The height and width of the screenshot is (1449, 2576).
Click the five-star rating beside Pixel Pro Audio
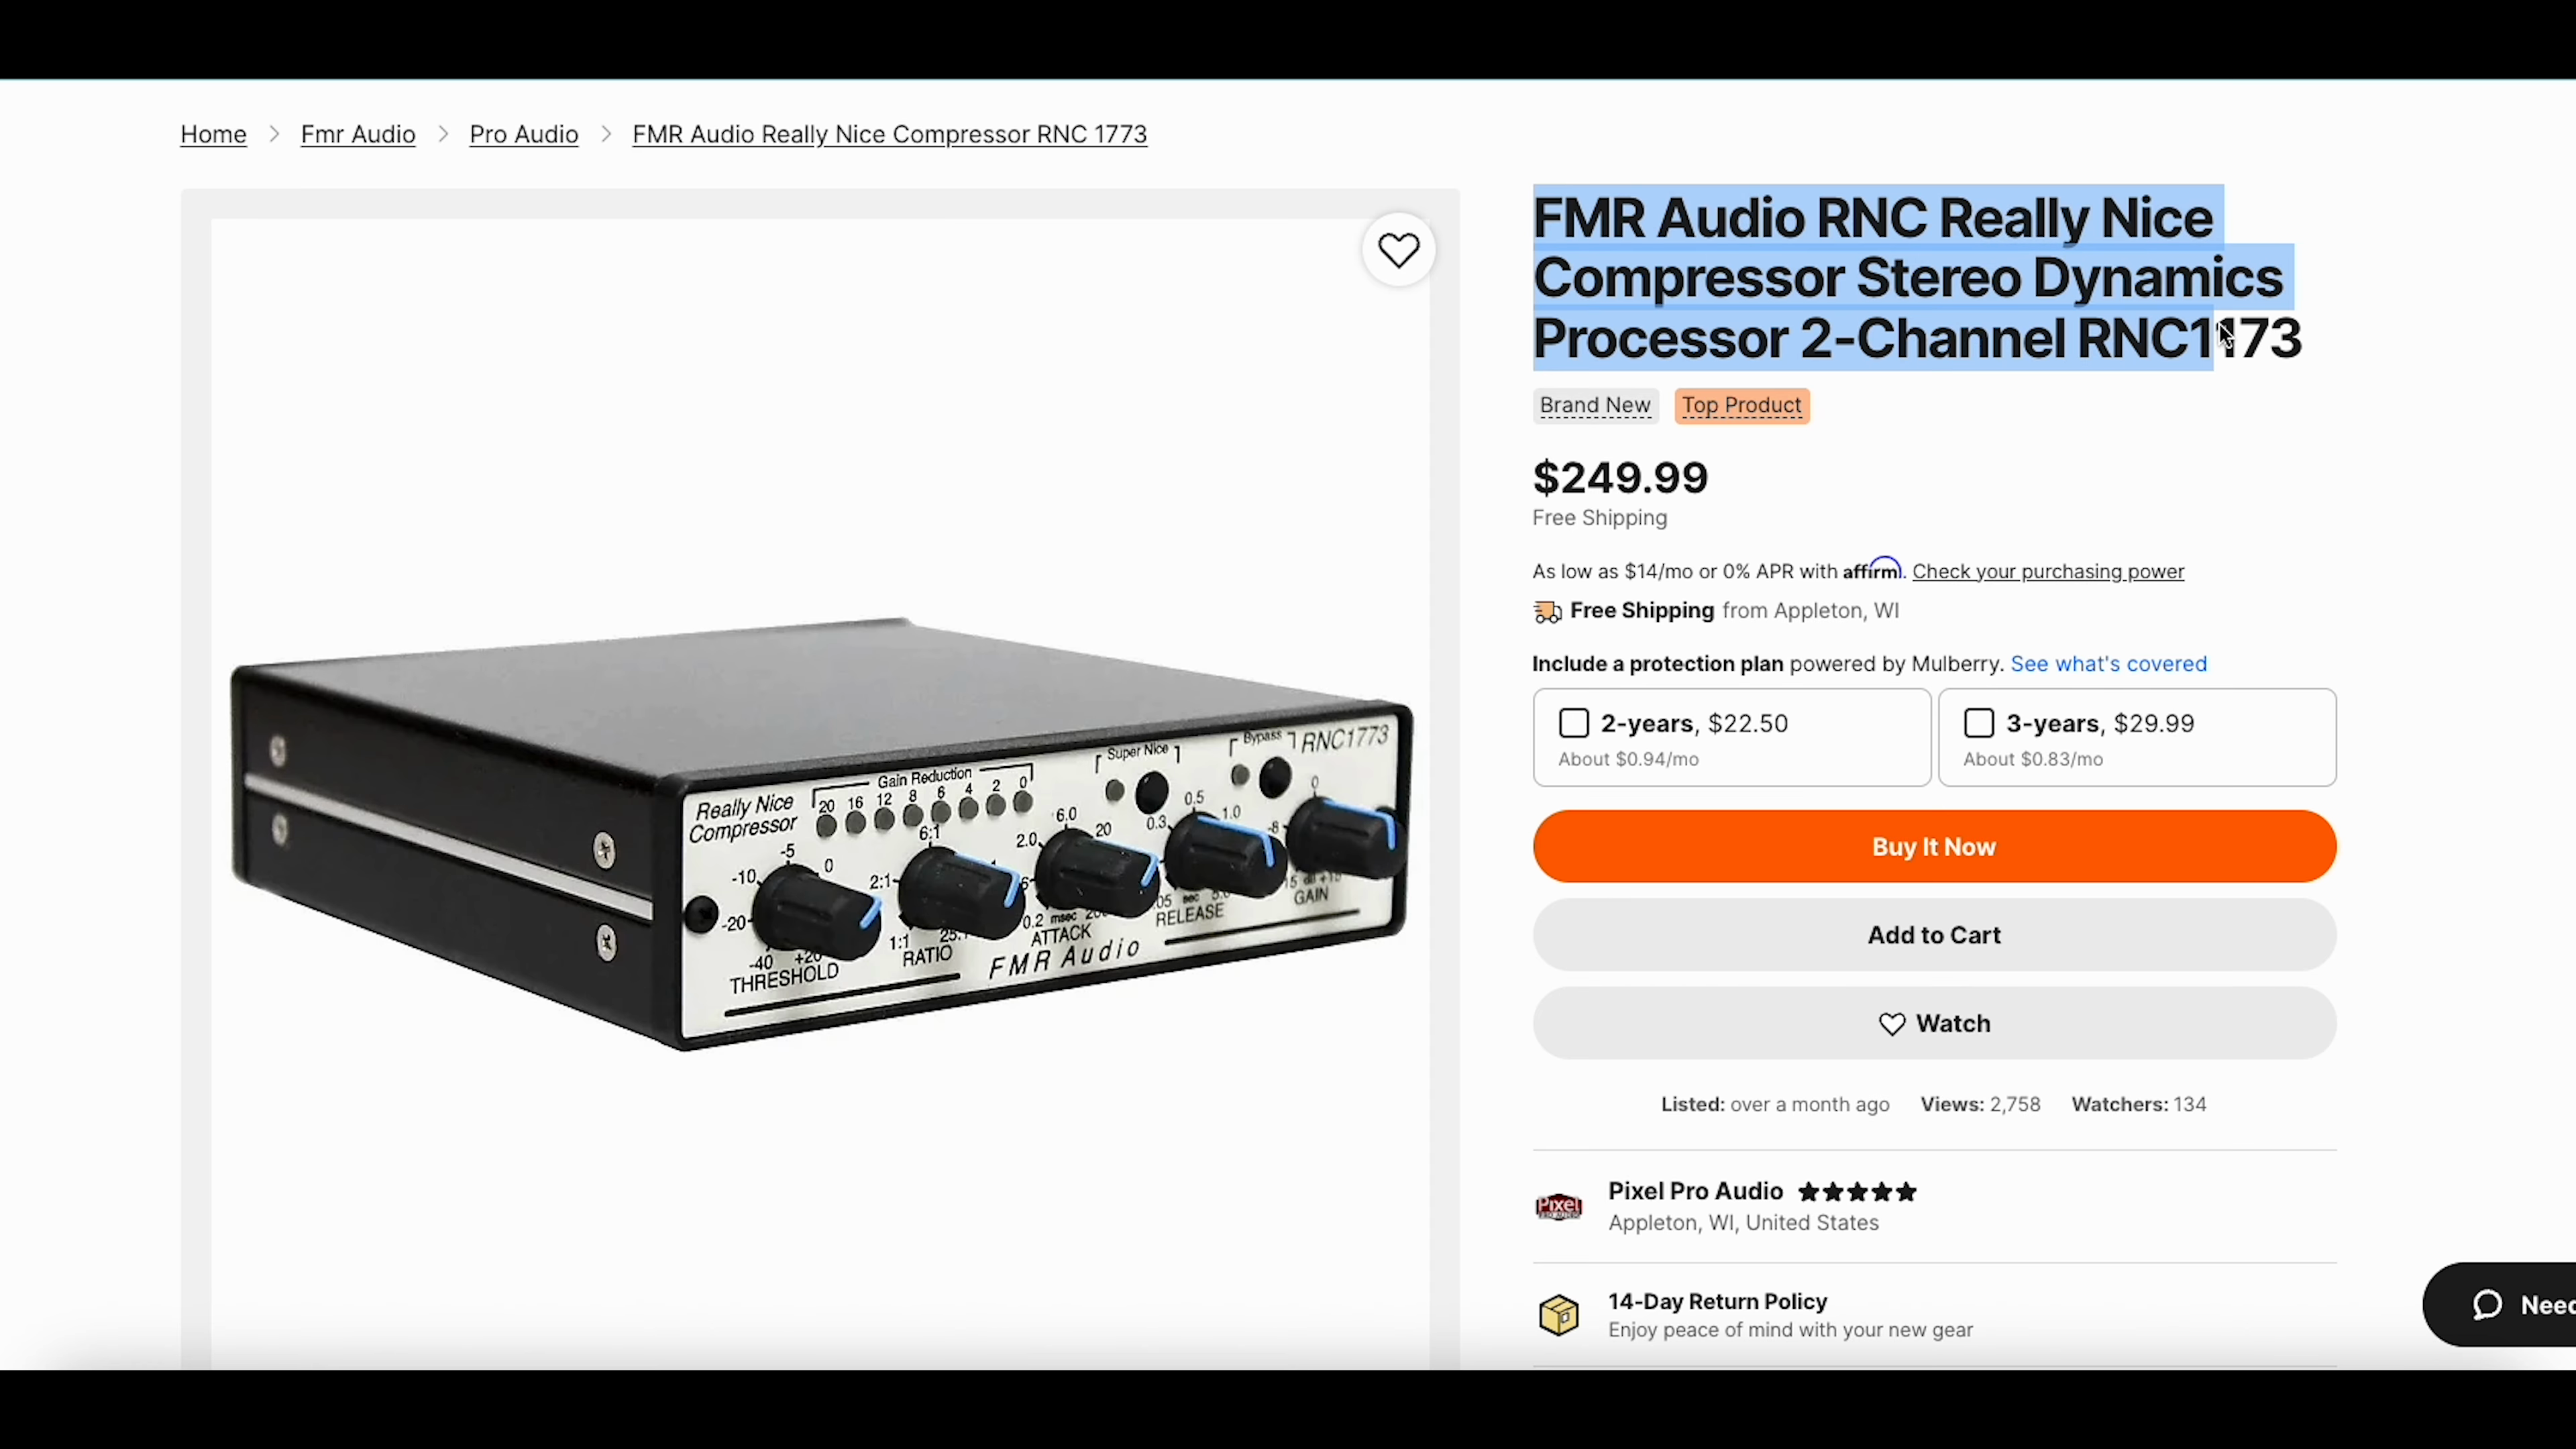[1856, 1191]
